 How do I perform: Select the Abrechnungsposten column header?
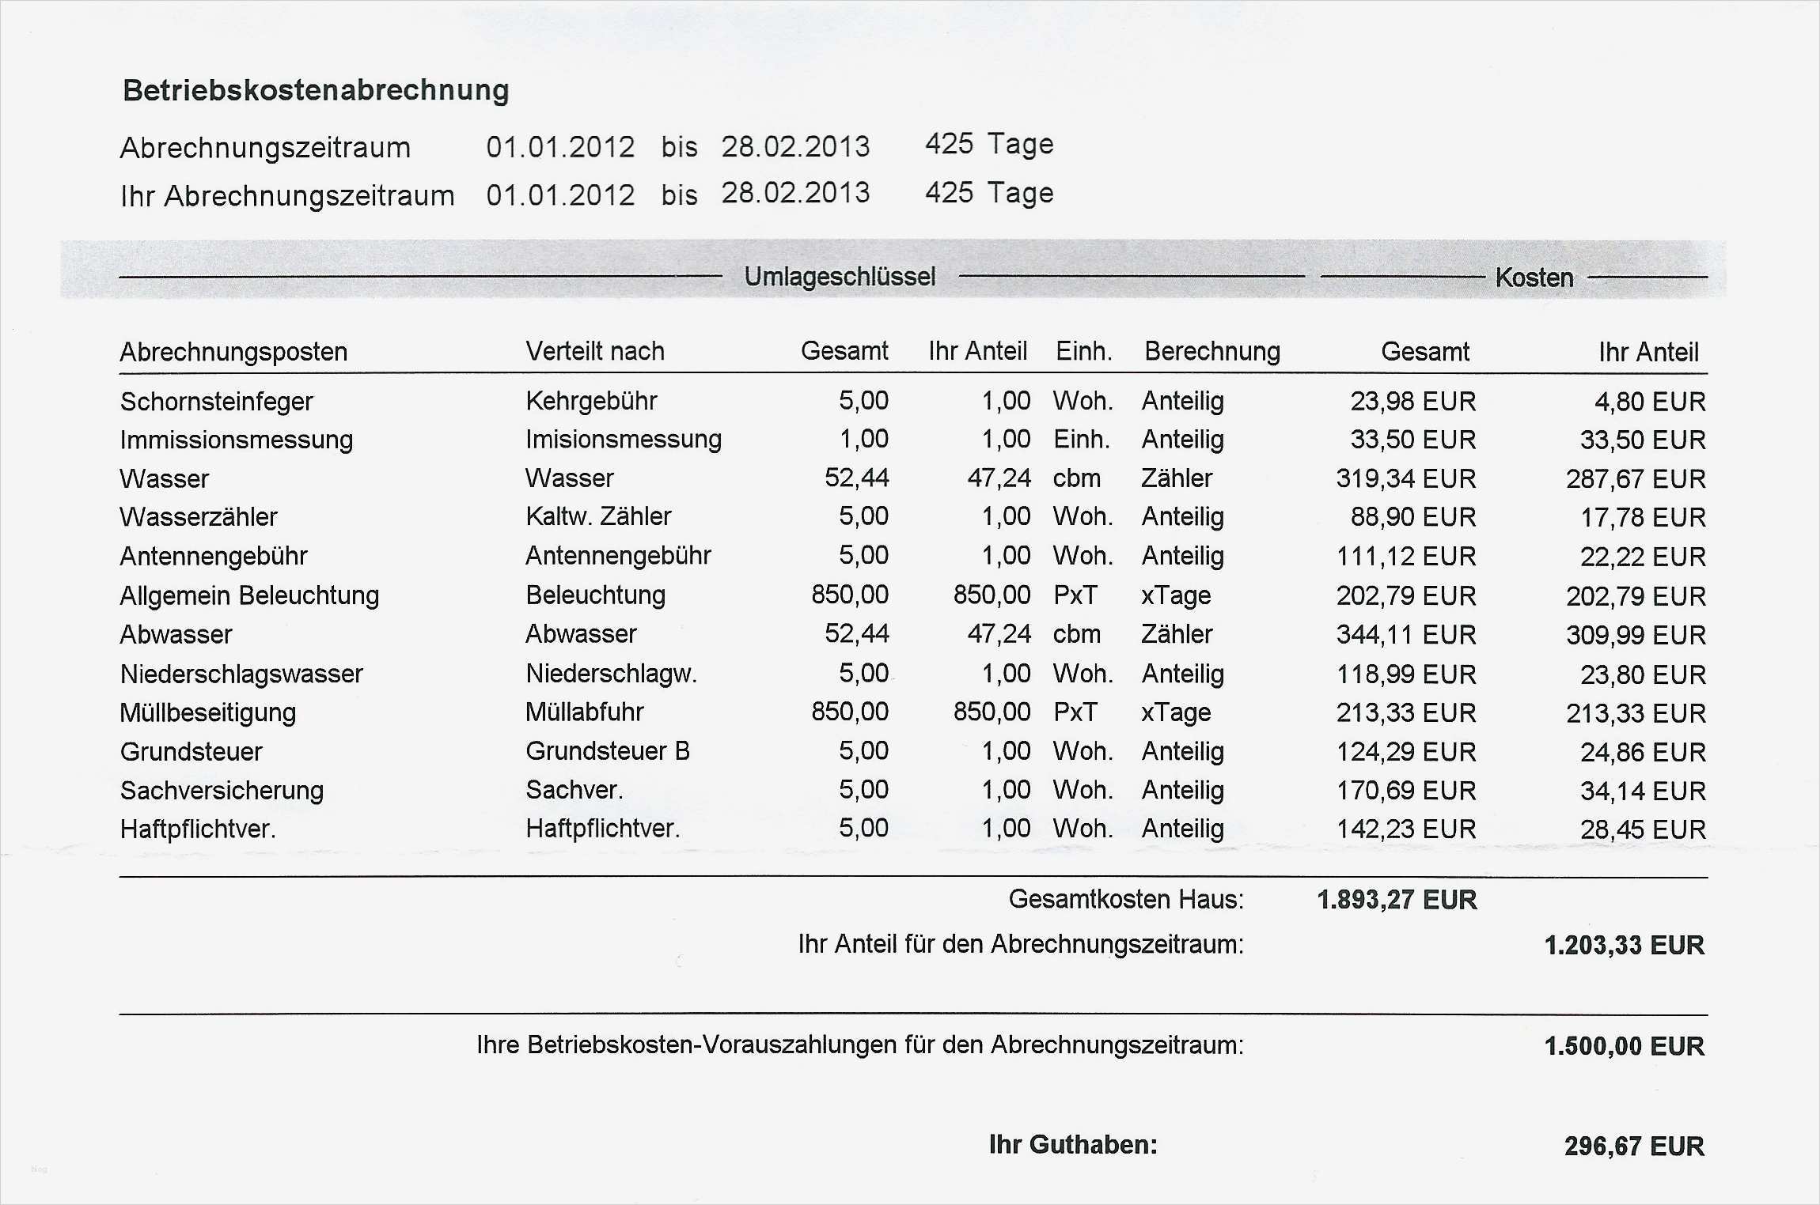click(x=233, y=352)
